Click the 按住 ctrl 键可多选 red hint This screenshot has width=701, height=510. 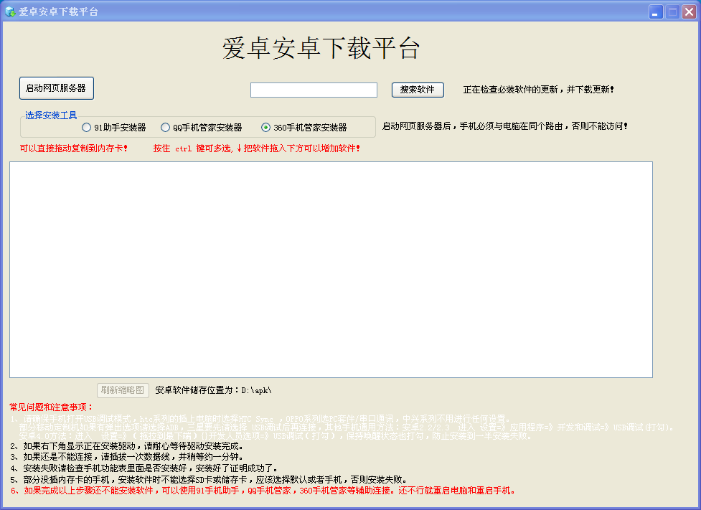point(257,148)
